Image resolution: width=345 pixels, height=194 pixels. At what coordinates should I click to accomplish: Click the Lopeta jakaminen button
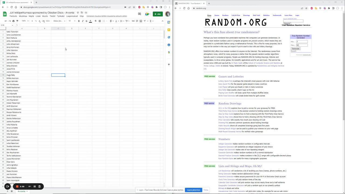[194, 190]
